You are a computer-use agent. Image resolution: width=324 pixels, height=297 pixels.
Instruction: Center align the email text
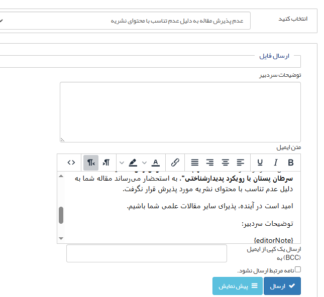tap(226, 163)
